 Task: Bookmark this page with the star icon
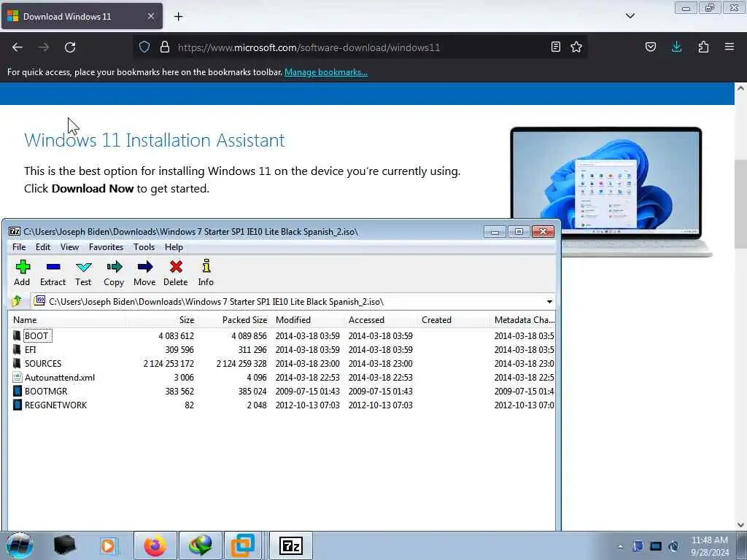coord(576,47)
